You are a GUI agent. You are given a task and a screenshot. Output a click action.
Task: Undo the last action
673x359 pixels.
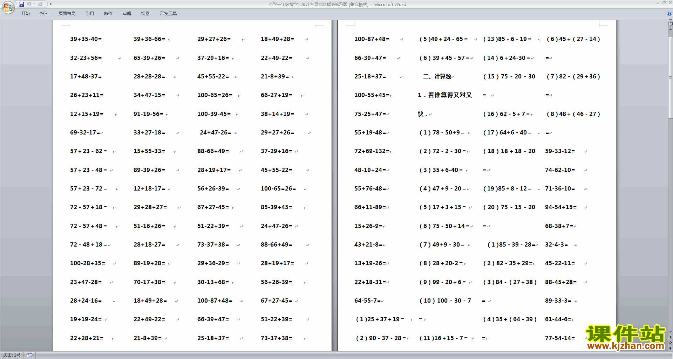coord(29,4)
